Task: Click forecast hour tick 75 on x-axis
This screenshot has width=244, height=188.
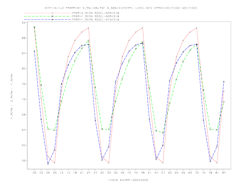Action: (x=204, y=173)
